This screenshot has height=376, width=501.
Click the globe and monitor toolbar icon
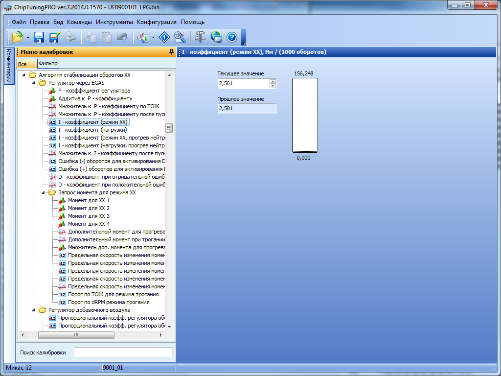pyautogui.click(x=216, y=37)
